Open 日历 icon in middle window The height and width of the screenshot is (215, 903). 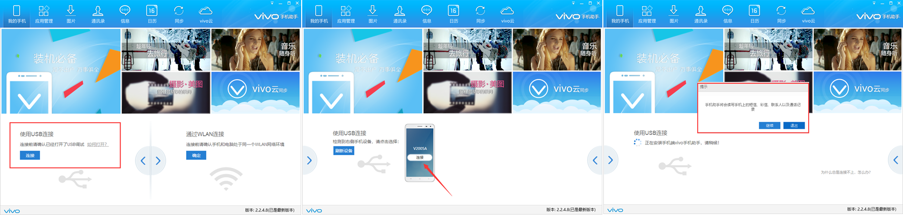point(454,14)
